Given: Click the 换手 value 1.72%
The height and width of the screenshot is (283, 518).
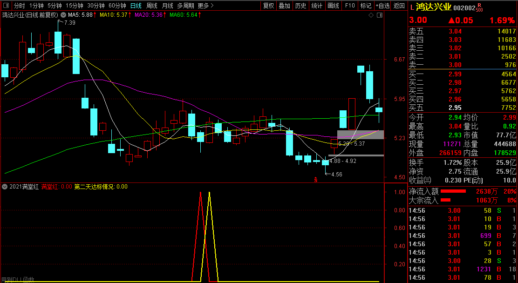Looking at the screenshot, I should point(452,162).
